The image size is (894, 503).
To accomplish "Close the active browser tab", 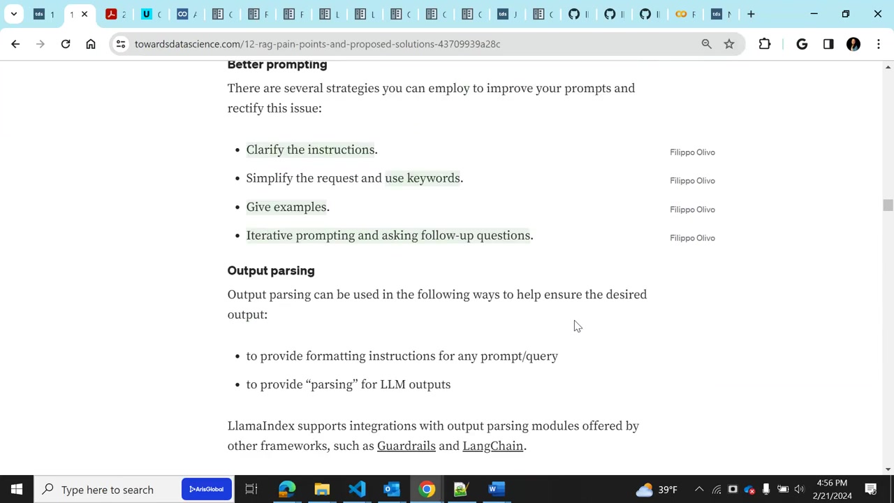I will (x=85, y=14).
